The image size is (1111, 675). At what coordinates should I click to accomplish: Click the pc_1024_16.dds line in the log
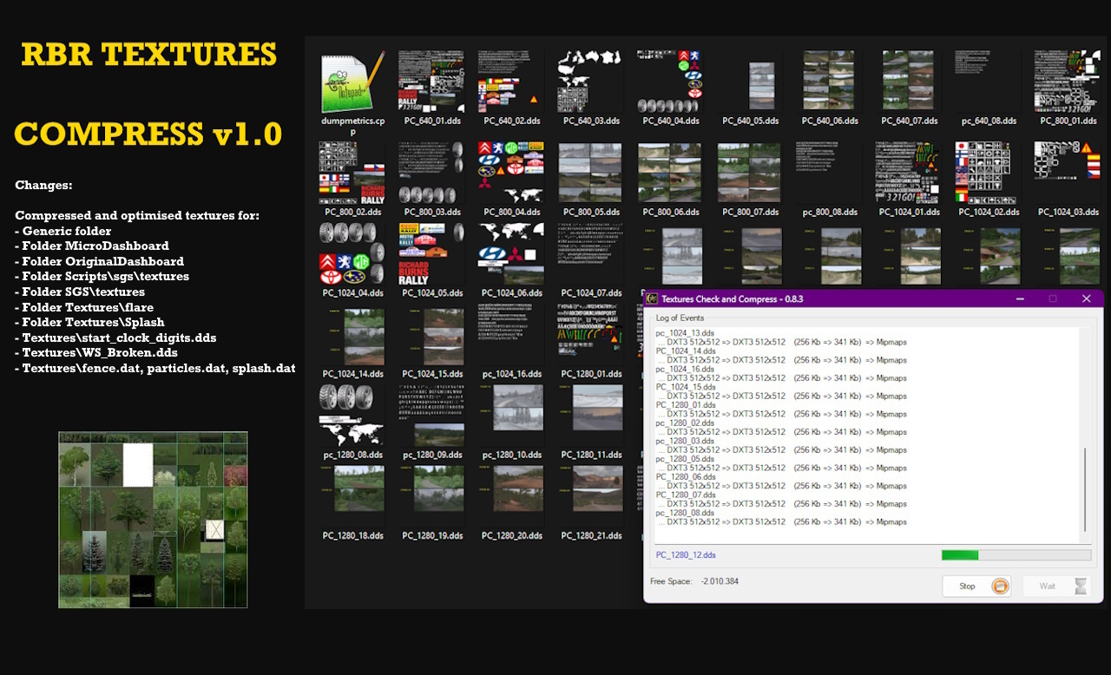pyautogui.click(x=685, y=369)
